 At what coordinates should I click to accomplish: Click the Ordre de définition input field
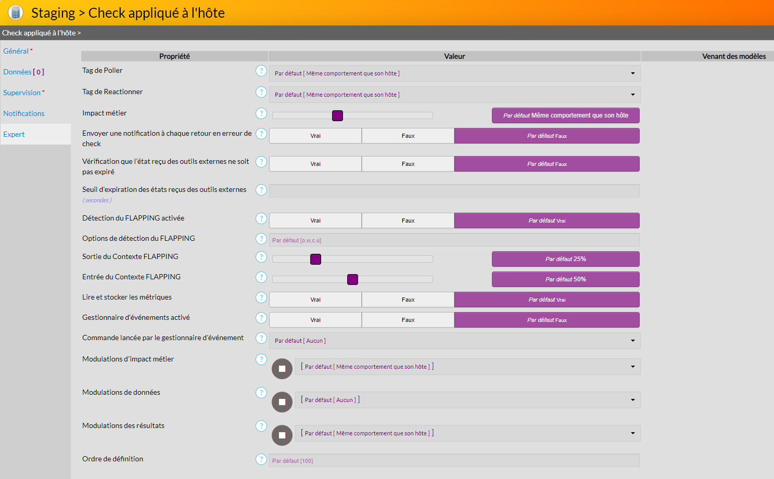(x=454, y=461)
